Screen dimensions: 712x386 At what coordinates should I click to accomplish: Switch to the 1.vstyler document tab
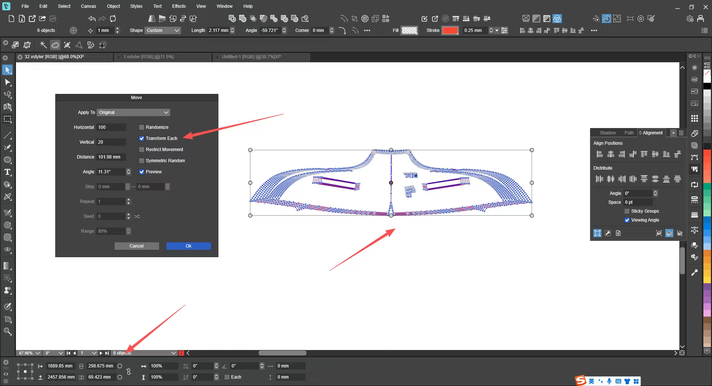(148, 57)
